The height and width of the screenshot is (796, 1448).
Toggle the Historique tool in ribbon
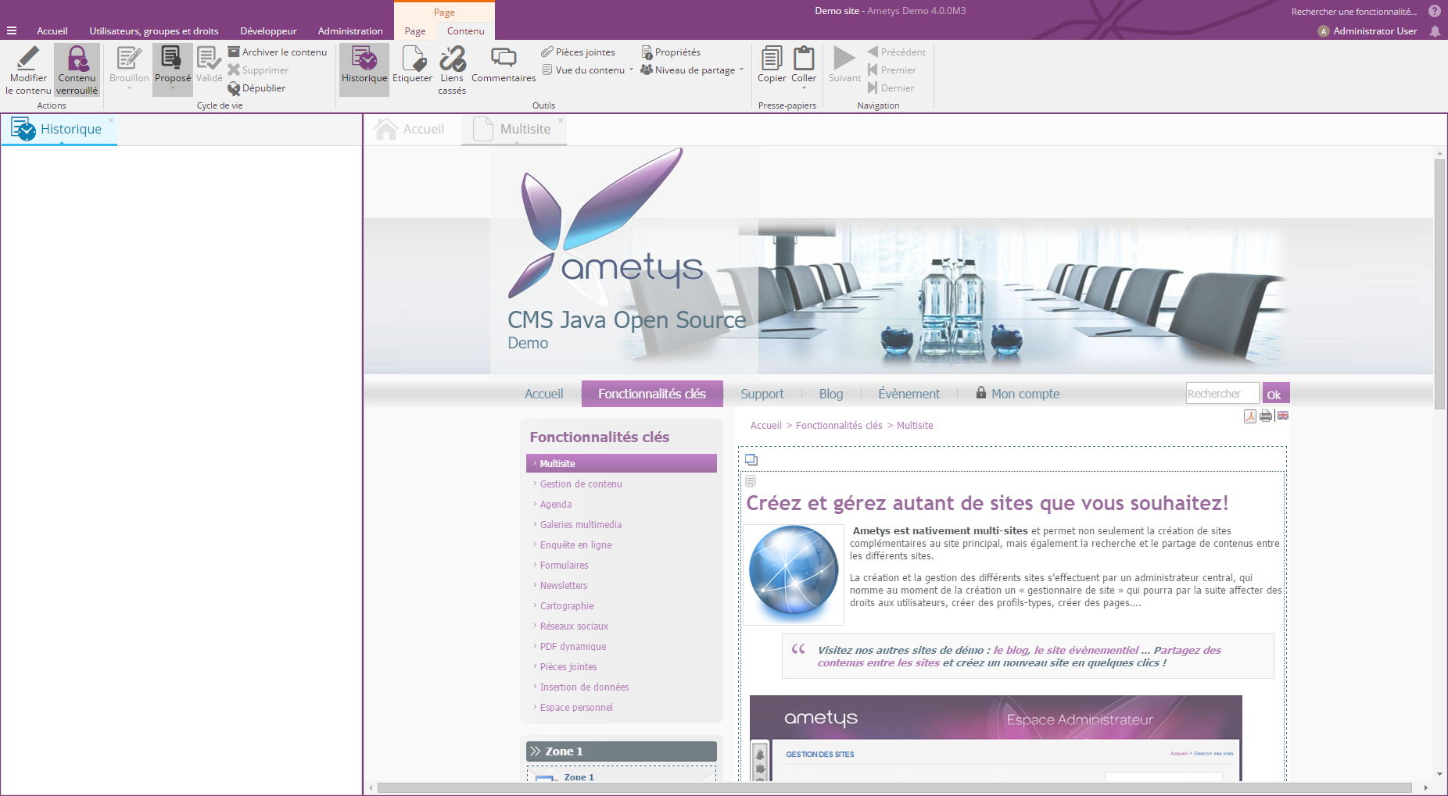click(364, 69)
